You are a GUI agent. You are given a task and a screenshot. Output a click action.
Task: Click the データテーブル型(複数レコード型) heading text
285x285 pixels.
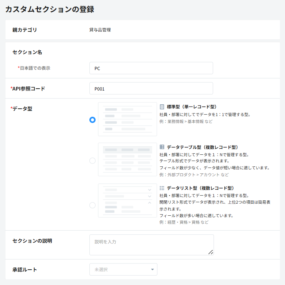click(x=202, y=147)
